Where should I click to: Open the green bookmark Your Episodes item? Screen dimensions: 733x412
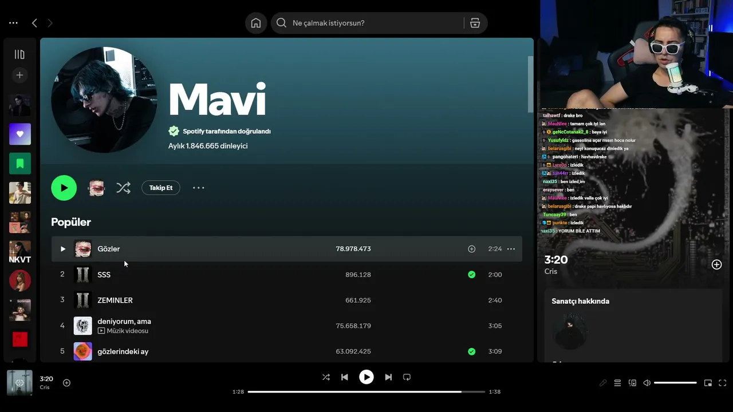click(x=20, y=164)
